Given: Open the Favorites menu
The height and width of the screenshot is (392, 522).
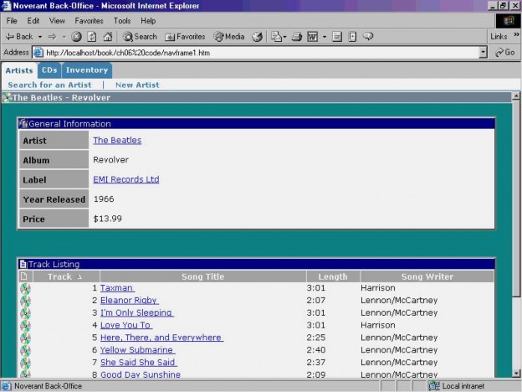Looking at the screenshot, I should point(89,20).
